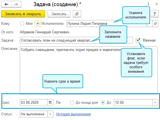Click the task name input field
Image resolution: width=160 pixels, height=120 pixels.
[x=76, y=40]
